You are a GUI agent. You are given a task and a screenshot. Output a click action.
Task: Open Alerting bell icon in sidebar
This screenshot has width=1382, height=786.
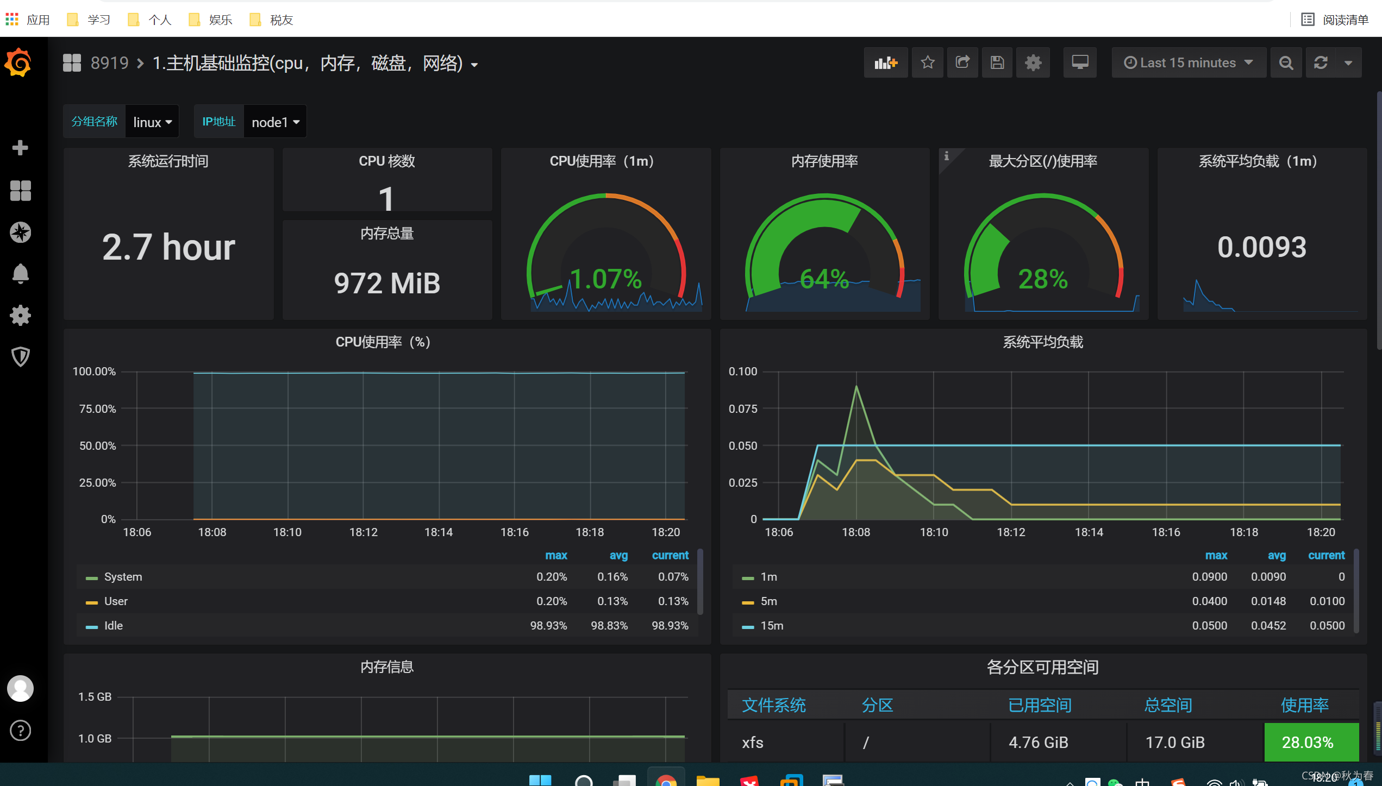[x=21, y=274]
